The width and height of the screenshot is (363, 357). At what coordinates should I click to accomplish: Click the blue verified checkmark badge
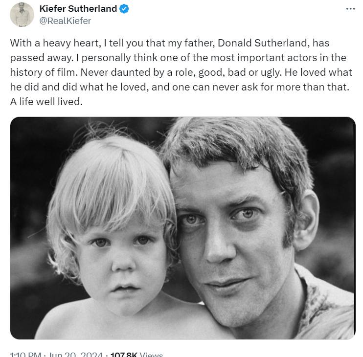tap(125, 9)
